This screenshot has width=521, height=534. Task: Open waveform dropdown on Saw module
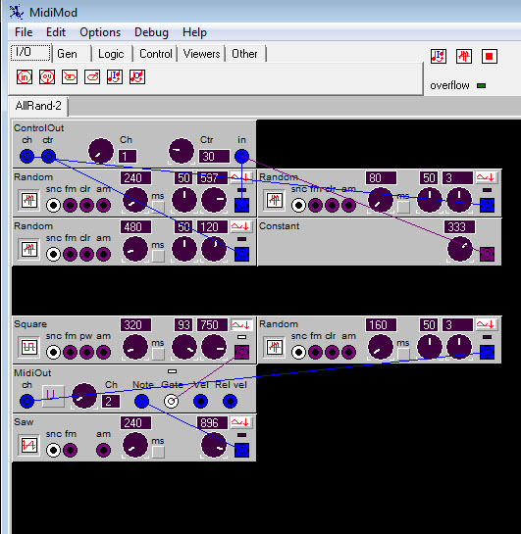click(241, 423)
